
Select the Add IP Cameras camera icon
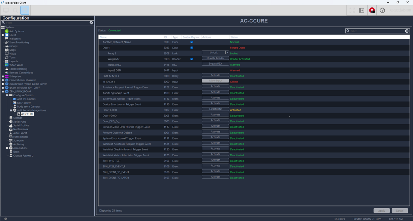point(15,99)
